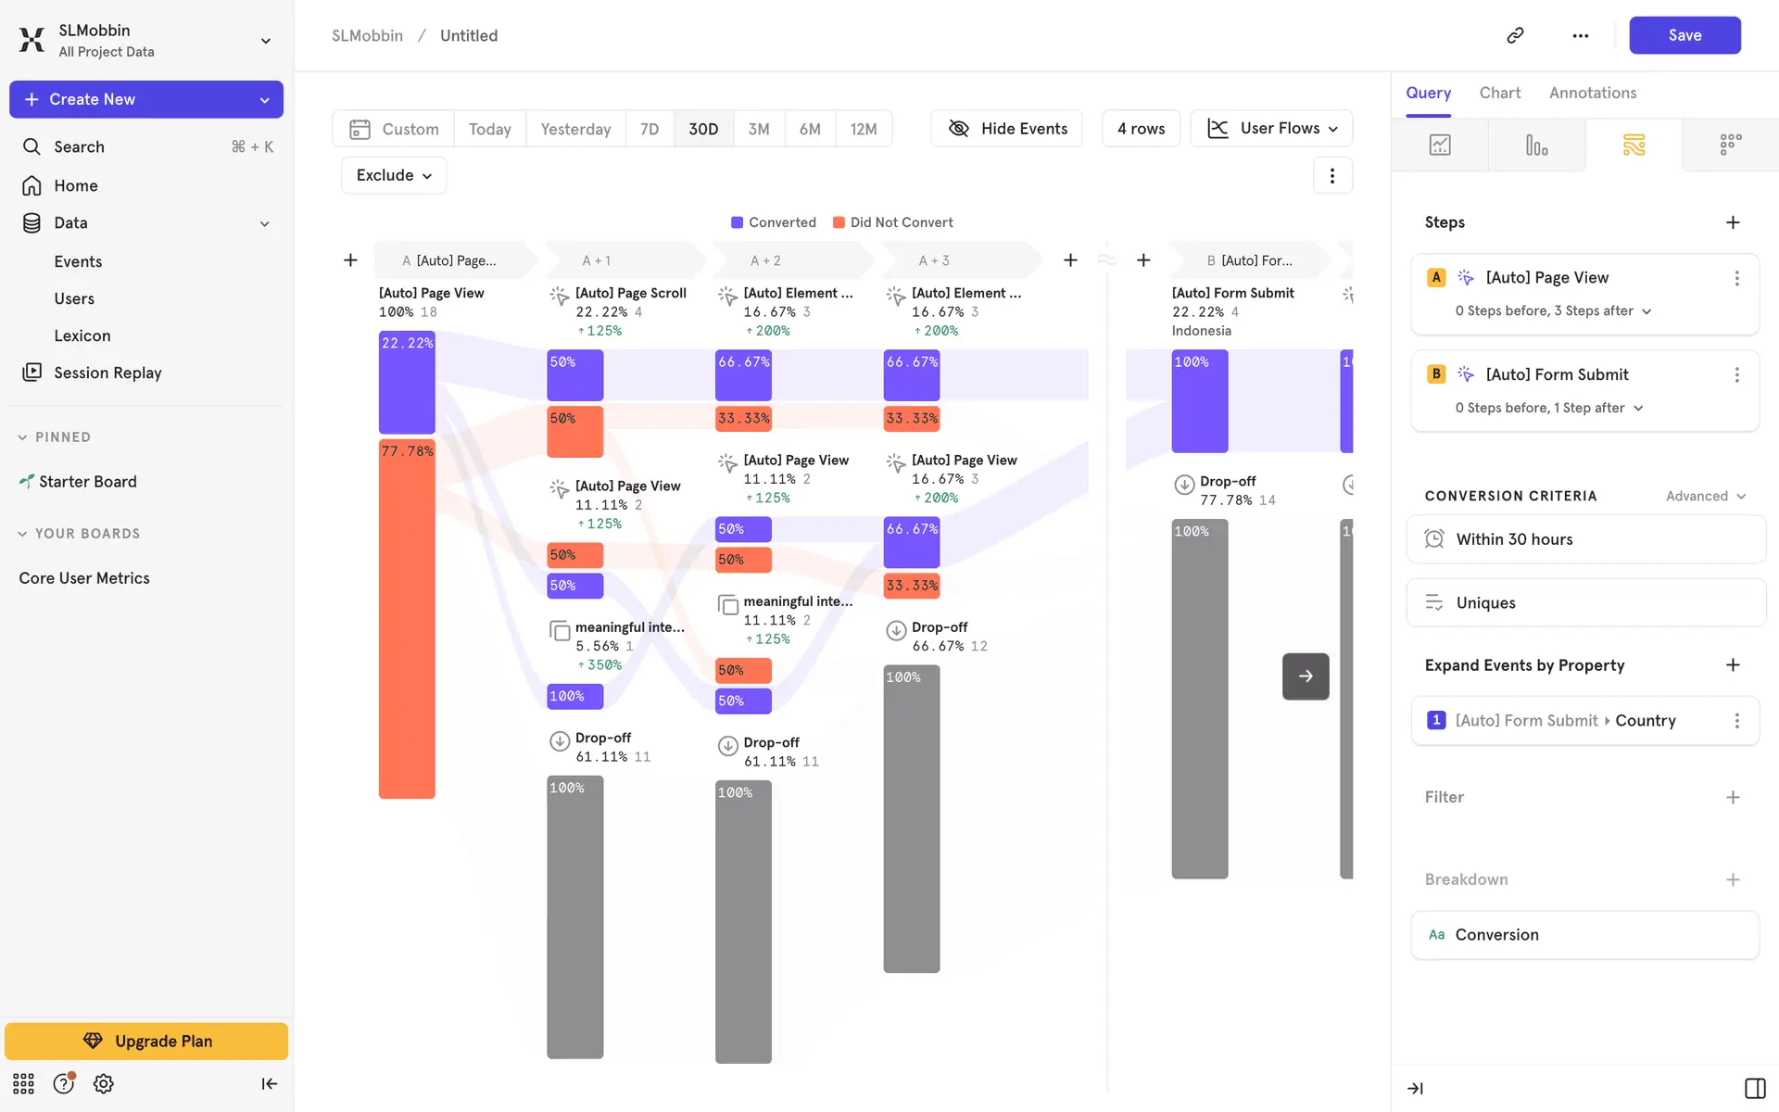Screen dimensions: 1779x1112
Task: Copy report link via chain icon
Action: point(1516,35)
